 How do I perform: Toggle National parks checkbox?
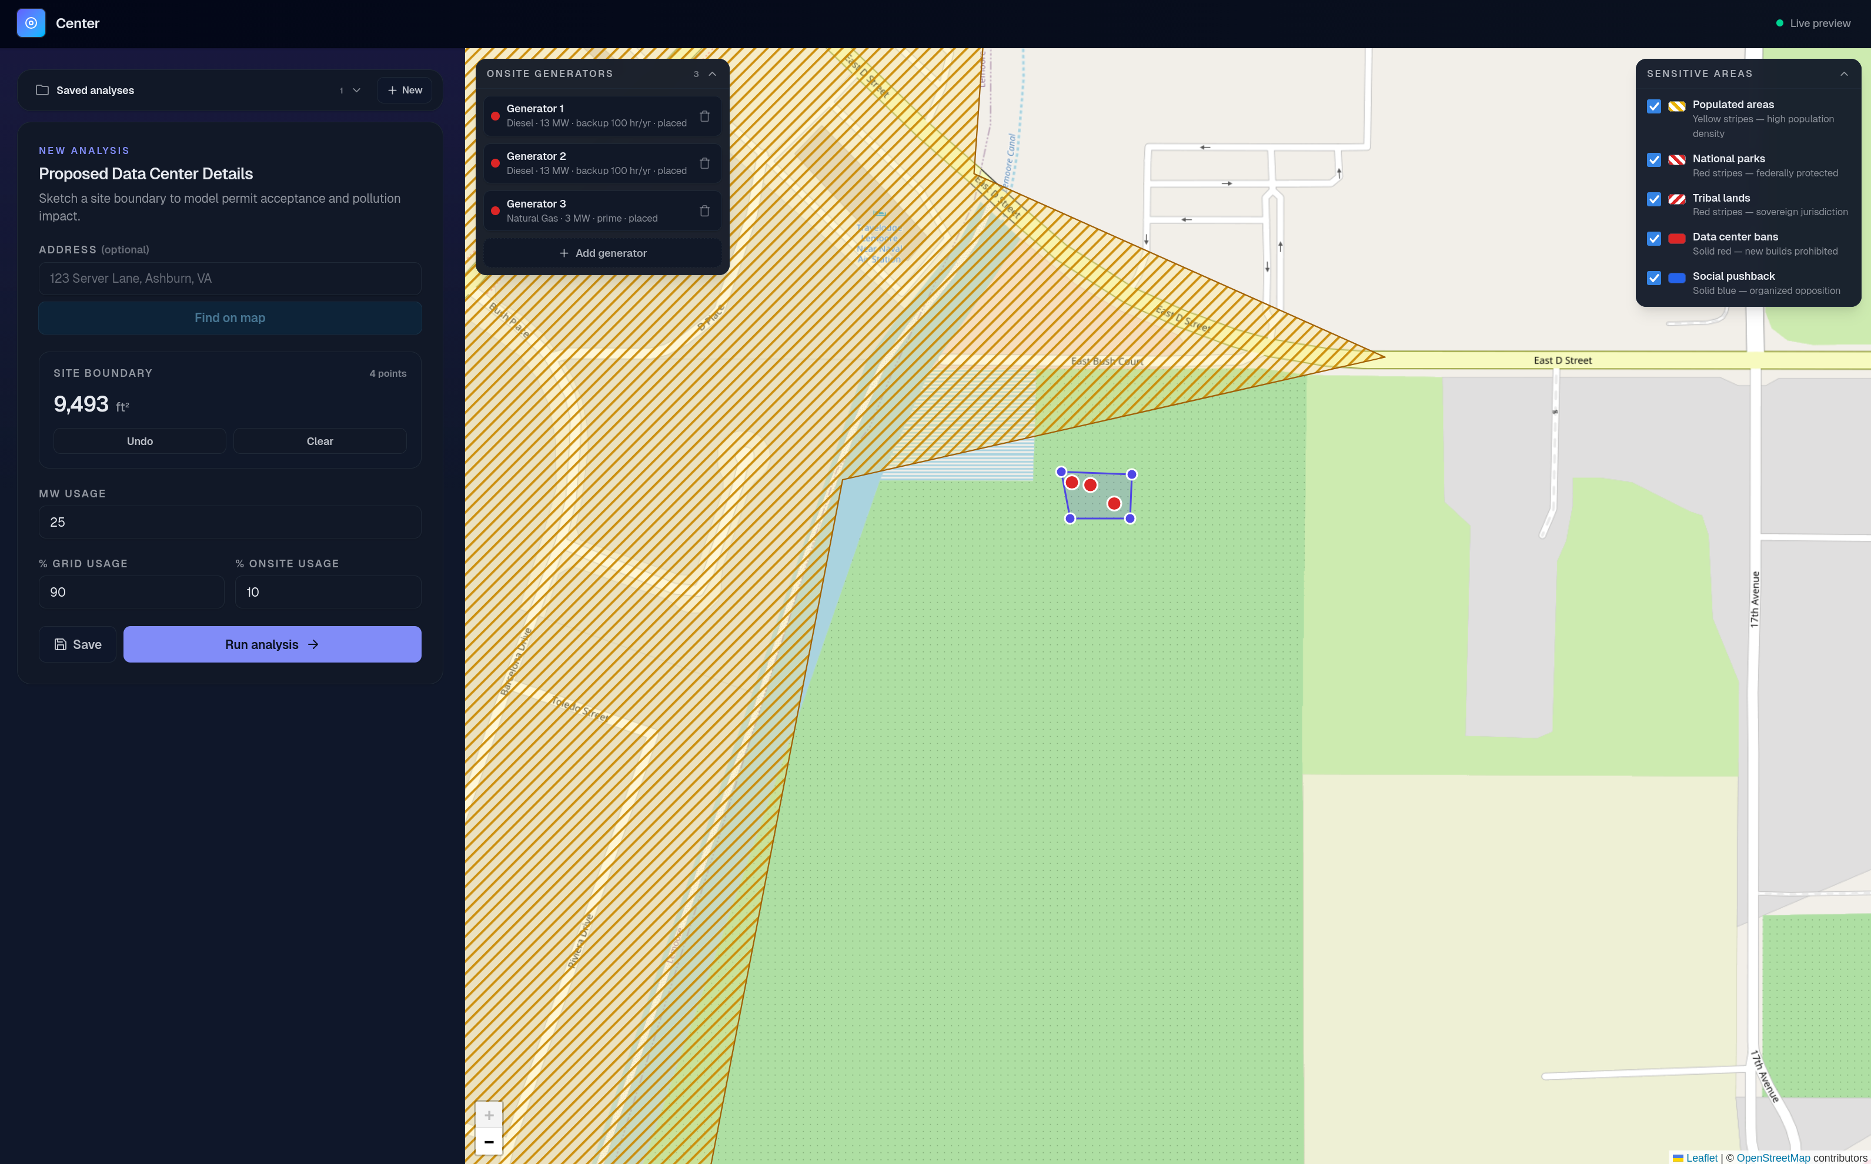(1653, 160)
